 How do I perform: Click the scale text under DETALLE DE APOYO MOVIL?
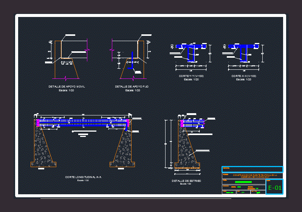pos(67,90)
